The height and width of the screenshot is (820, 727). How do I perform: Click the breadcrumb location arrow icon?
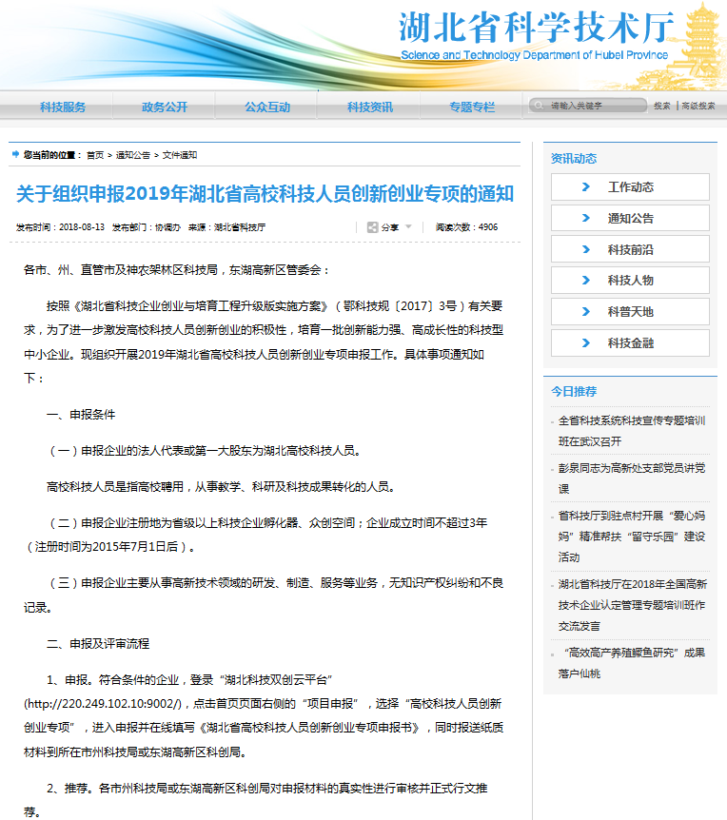click(x=15, y=154)
